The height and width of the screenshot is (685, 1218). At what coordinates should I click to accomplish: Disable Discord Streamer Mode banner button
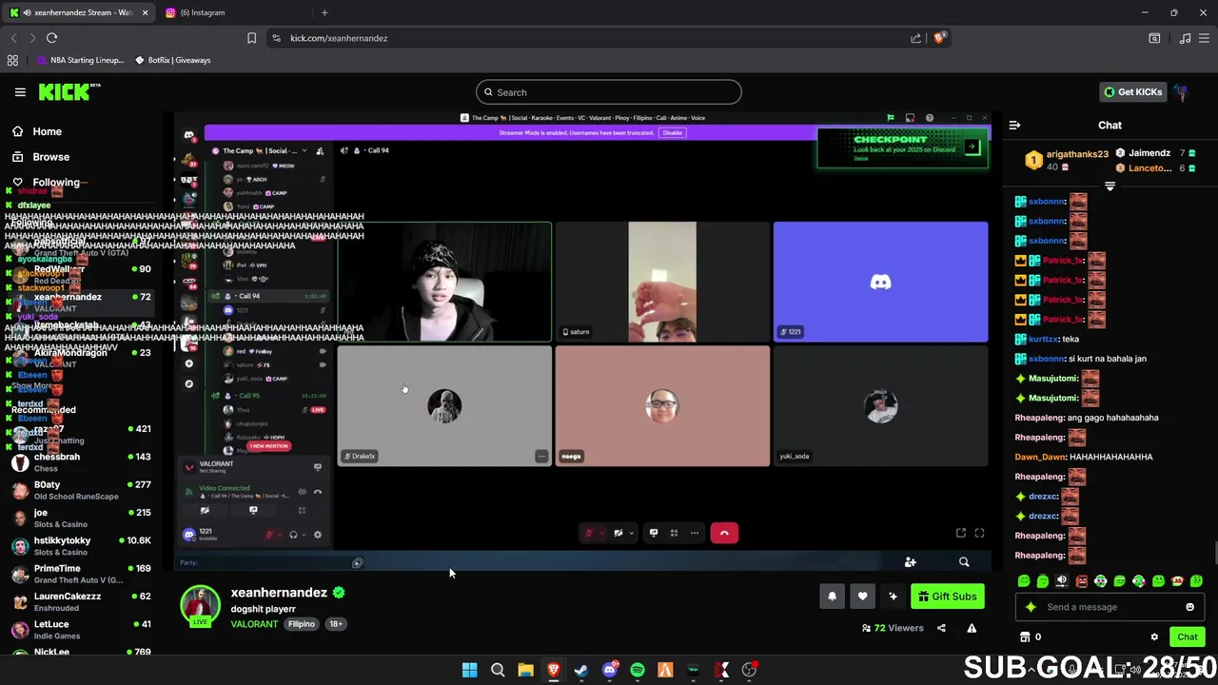(673, 132)
